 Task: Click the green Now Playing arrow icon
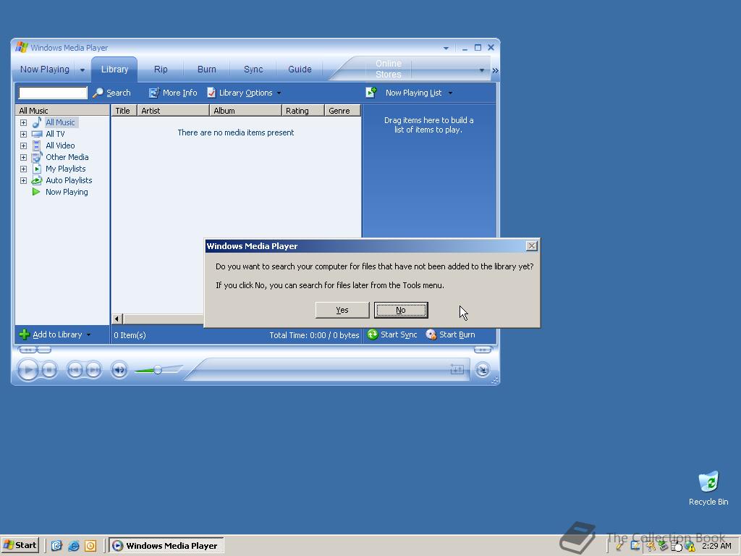[36, 191]
